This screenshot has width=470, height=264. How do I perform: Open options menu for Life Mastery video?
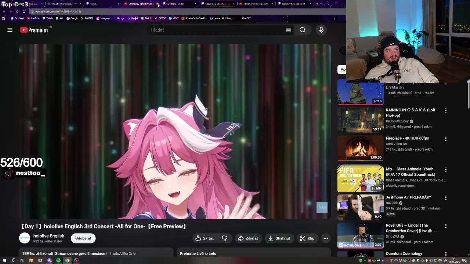pos(446,83)
